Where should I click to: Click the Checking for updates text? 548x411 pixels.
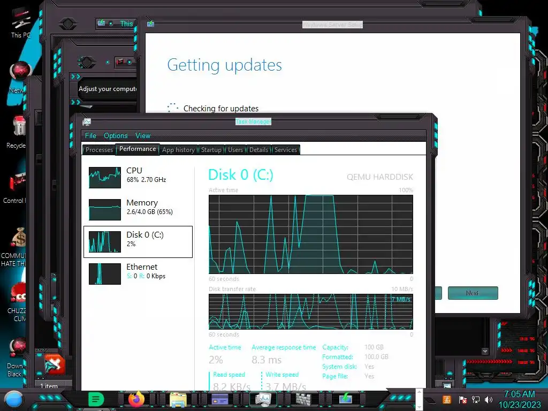click(x=221, y=108)
